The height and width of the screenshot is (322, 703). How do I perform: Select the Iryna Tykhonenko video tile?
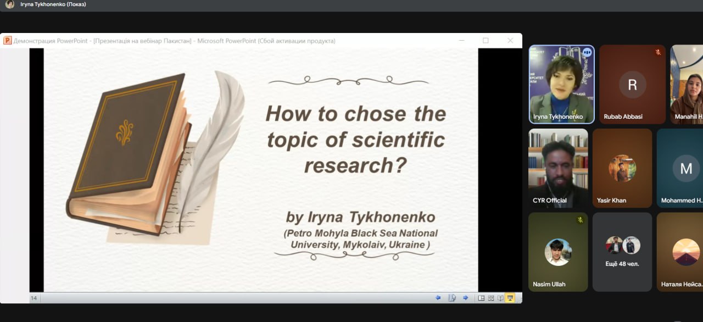(561, 84)
